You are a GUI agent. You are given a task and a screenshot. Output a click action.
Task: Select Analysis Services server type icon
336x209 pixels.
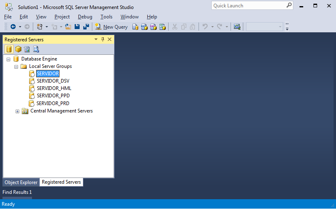tap(18, 49)
